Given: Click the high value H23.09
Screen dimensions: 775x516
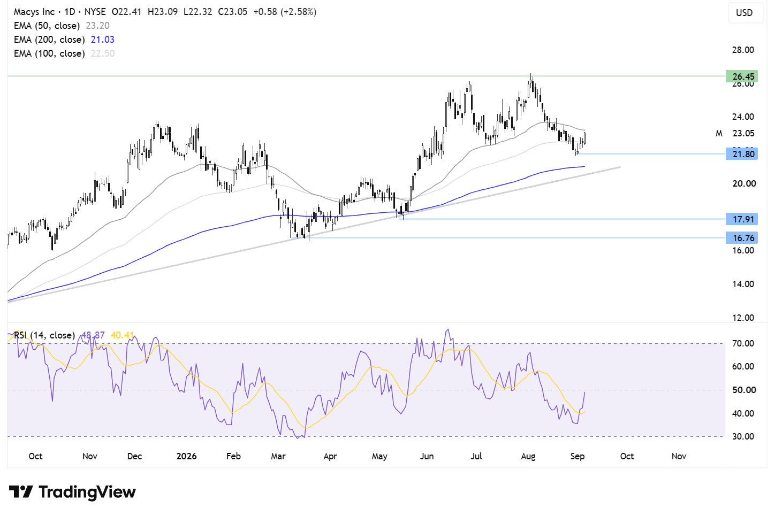Looking at the screenshot, I should (163, 12).
